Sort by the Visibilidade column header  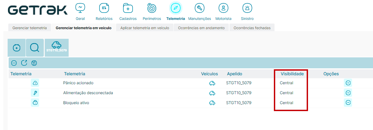[x=292, y=74]
